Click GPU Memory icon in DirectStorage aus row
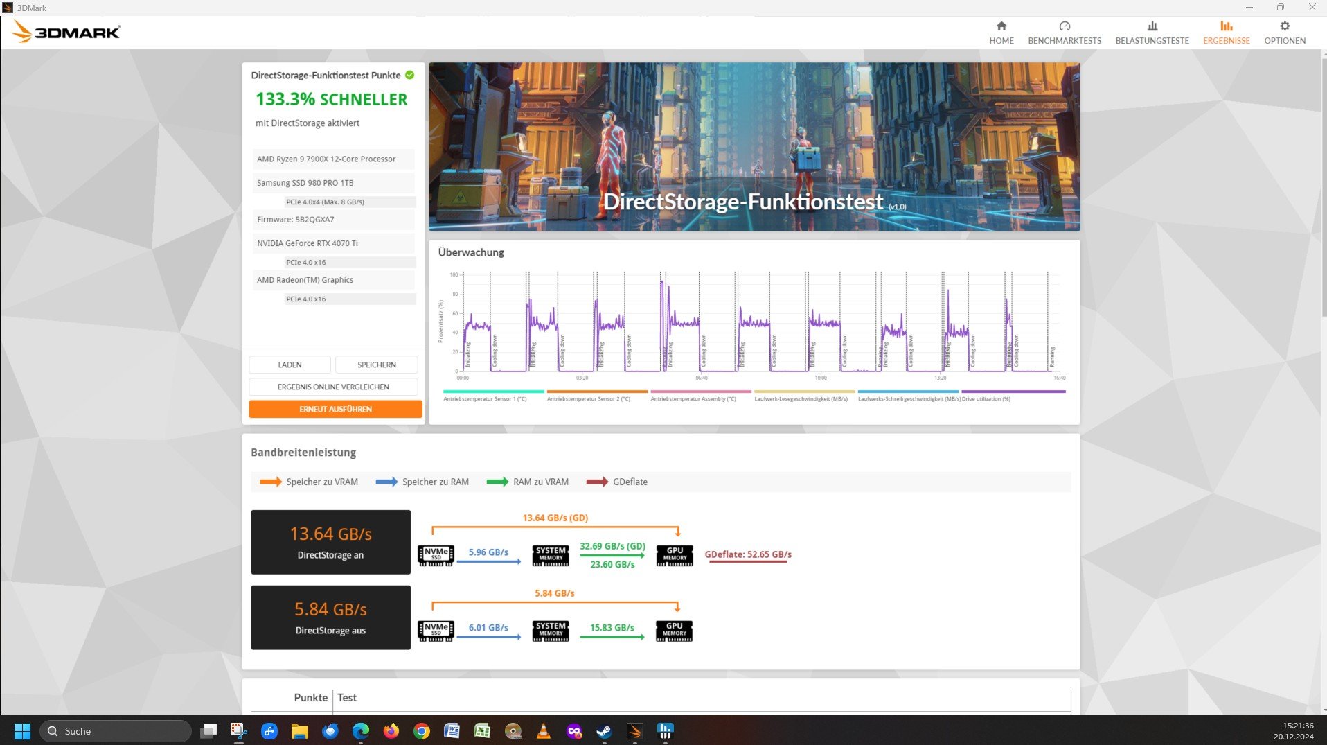This screenshot has height=745, width=1327. coord(675,631)
